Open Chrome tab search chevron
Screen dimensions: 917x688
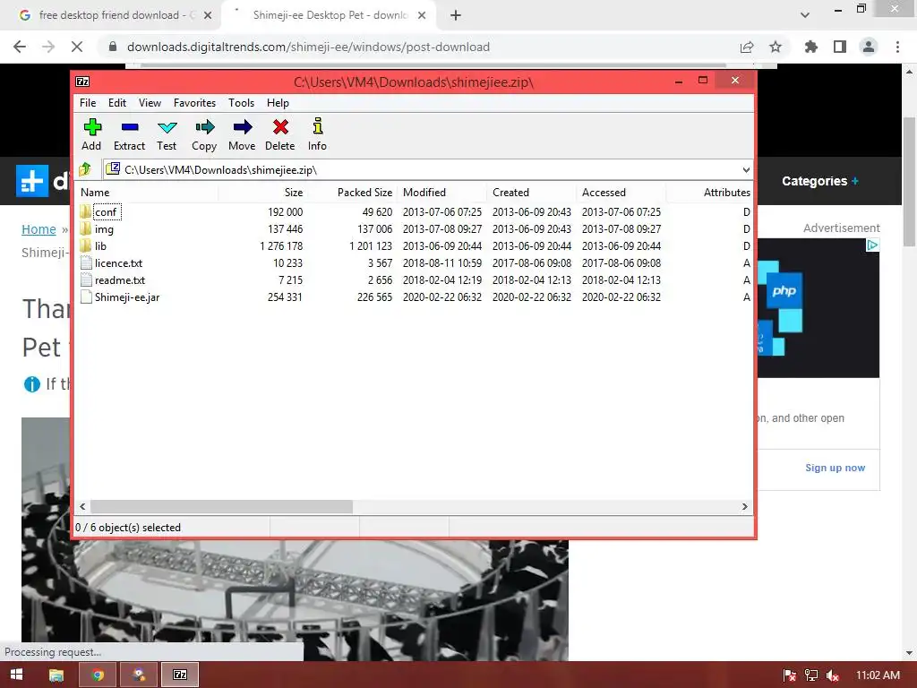pyautogui.click(x=805, y=15)
